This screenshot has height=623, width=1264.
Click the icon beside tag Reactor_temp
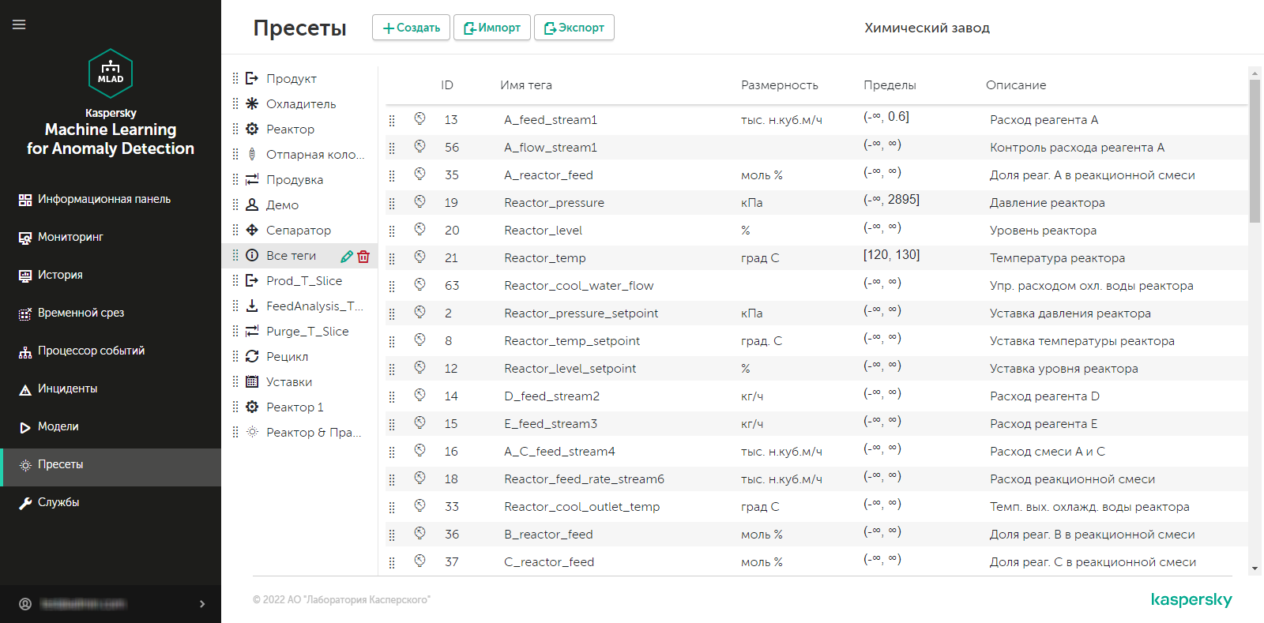[x=419, y=257]
